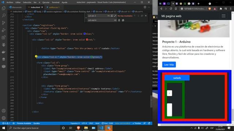The height and width of the screenshot is (131, 234).
Task: Click Preview Available in status bar
Action: coord(24,123)
